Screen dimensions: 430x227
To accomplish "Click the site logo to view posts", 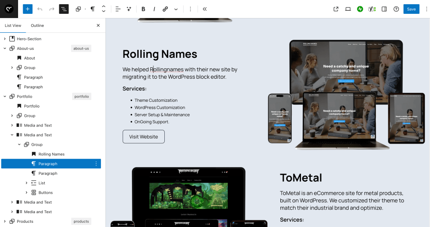I will [x=9, y=9].
